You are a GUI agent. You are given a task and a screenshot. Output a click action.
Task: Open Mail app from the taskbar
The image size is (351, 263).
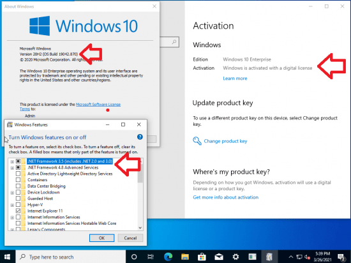pos(219,257)
